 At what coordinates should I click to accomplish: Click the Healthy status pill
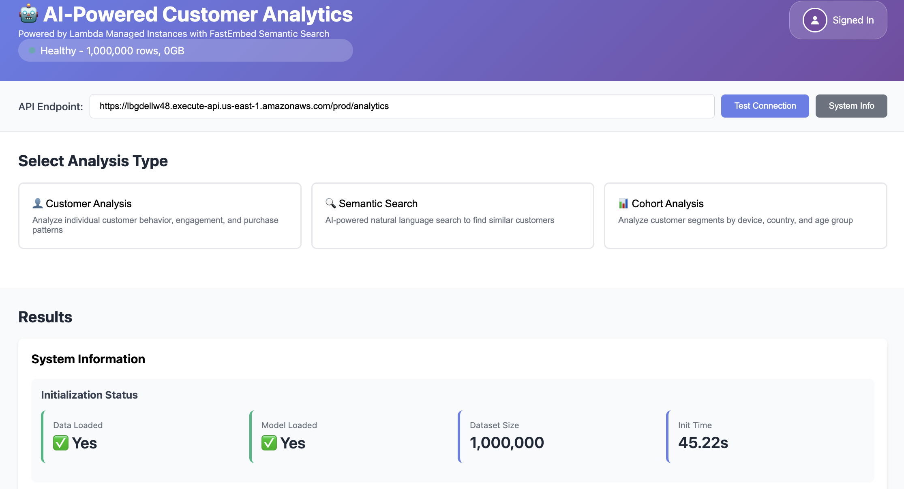pos(185,51)
